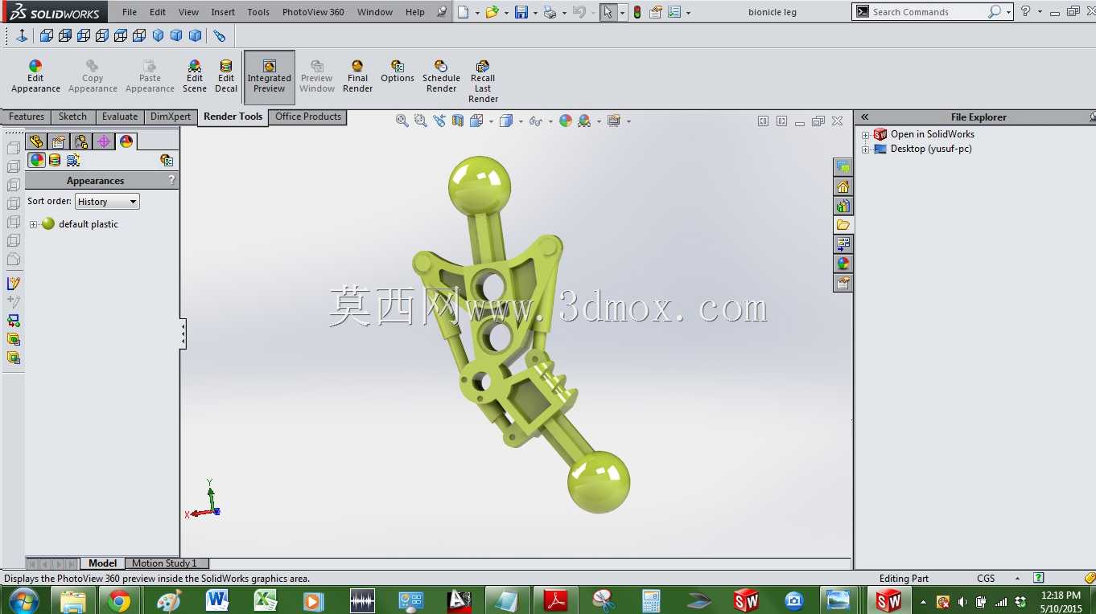1096x614 pixels.
Task: Open Microsoft Word from the taskbar
Action: 217,600
